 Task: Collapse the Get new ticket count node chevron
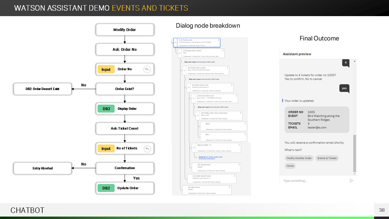193,98
